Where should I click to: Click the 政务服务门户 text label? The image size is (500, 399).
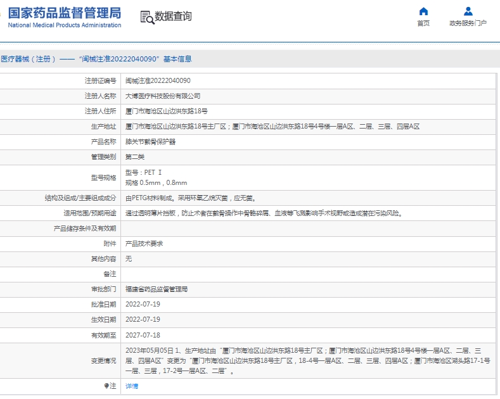pos(468,23)
